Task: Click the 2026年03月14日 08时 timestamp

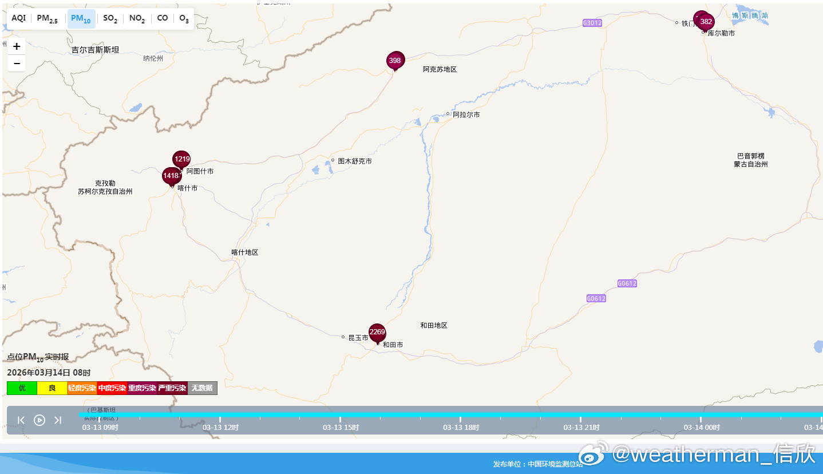Action: [x=49, y=372]
